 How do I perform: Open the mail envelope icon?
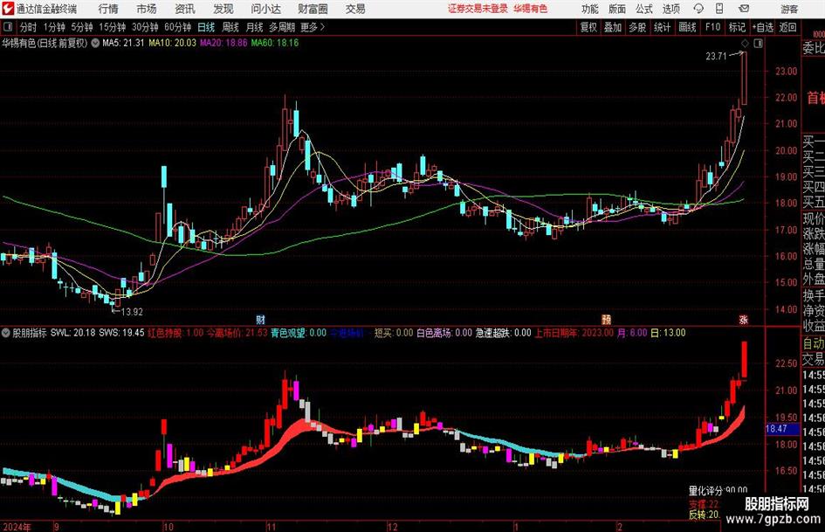pyautogui.click(x=744, y=9)
